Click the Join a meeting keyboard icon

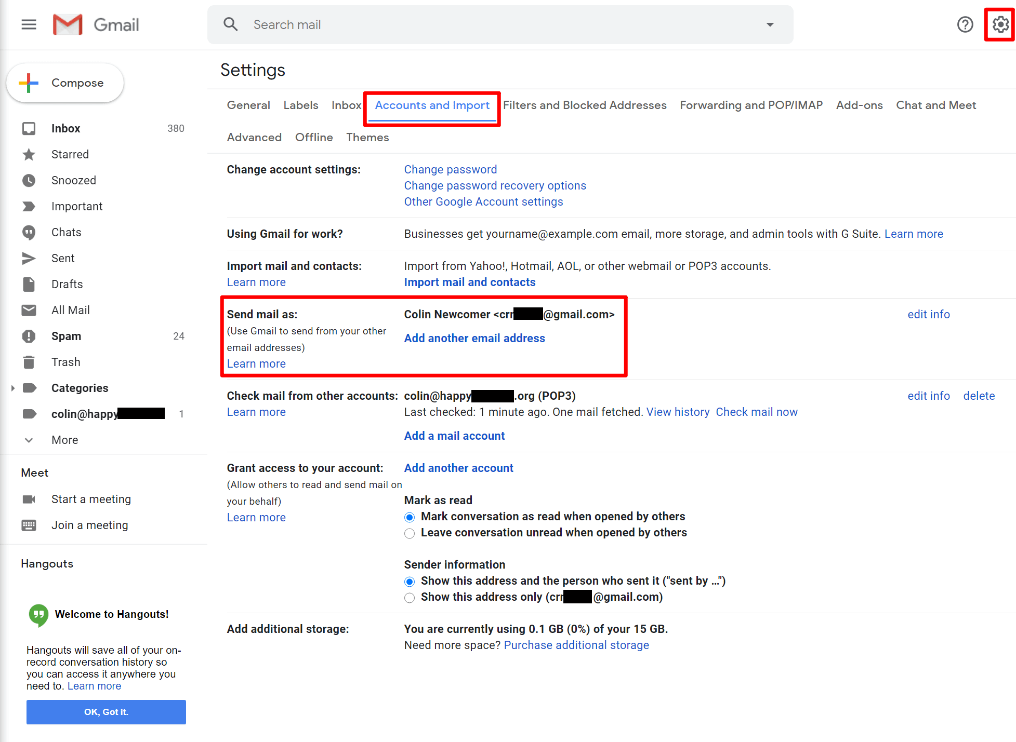[29, 524]
